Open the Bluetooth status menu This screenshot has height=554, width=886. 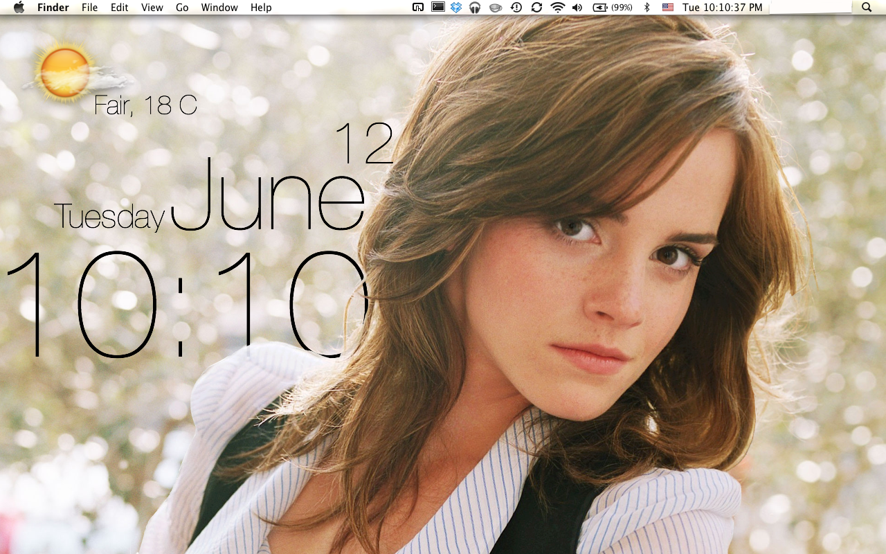click(x=647, y=8)
